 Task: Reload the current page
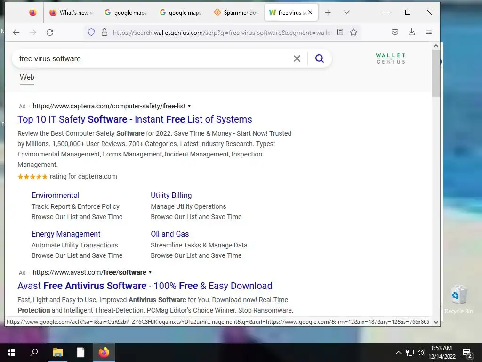50,33
